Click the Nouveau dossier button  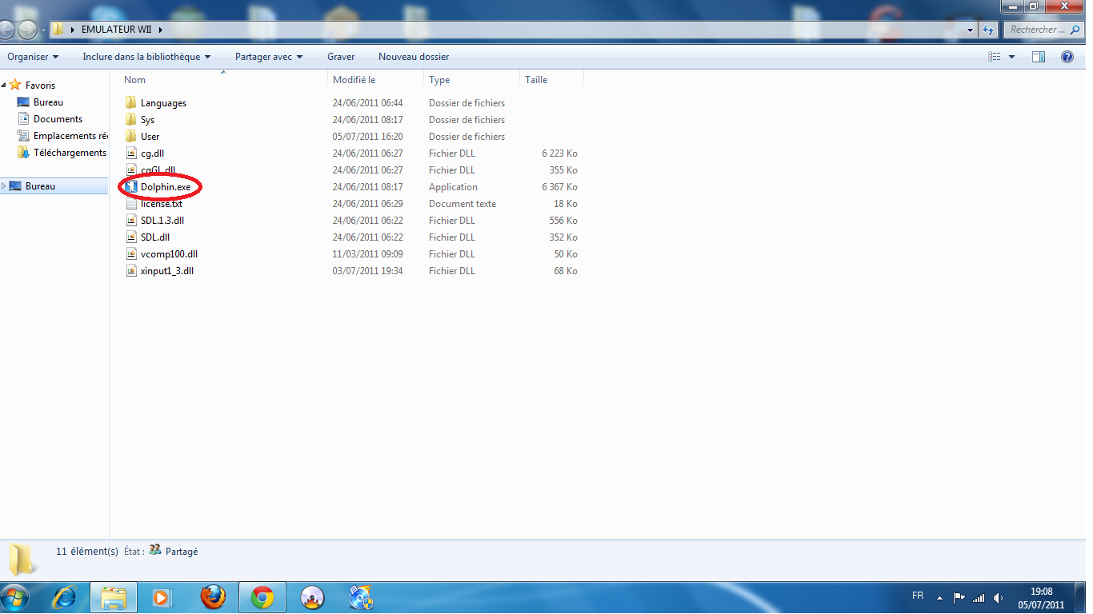pos(414,57)
